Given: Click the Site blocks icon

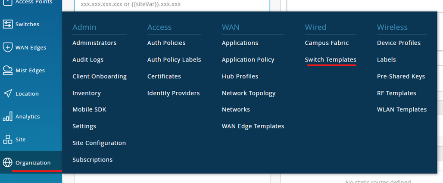Looking at the screenshot, I should click(x=8, y=140).
